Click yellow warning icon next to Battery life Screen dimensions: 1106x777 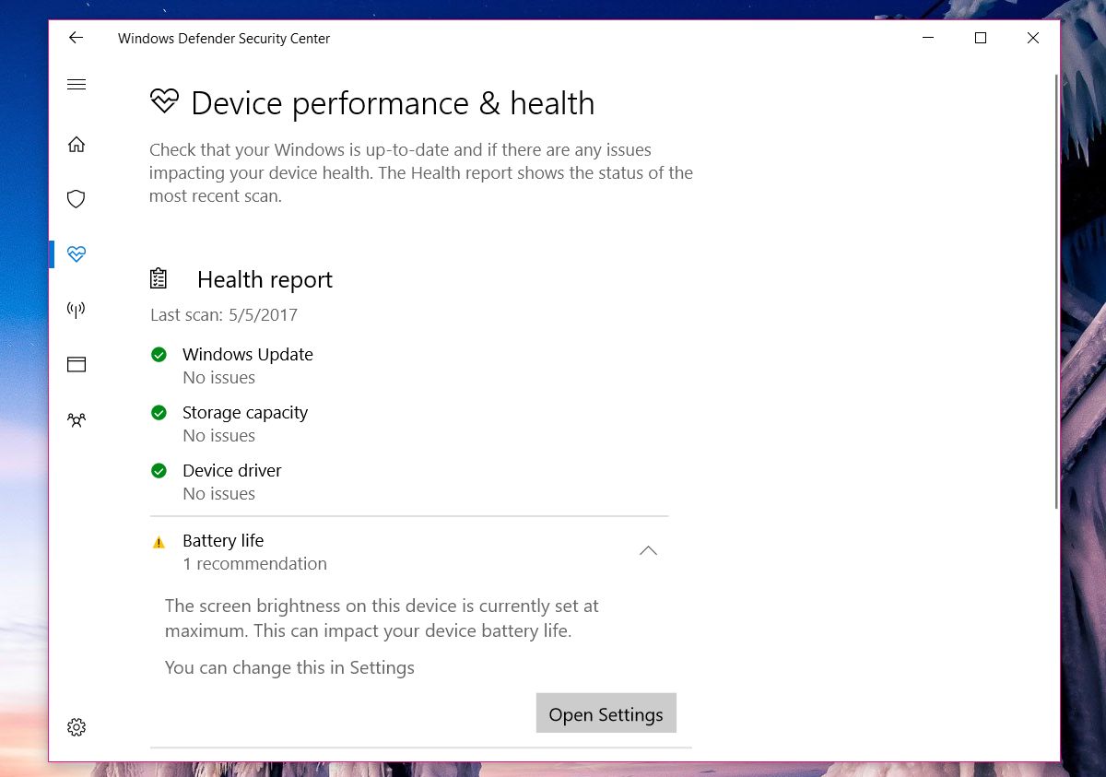tap(159, 542)
